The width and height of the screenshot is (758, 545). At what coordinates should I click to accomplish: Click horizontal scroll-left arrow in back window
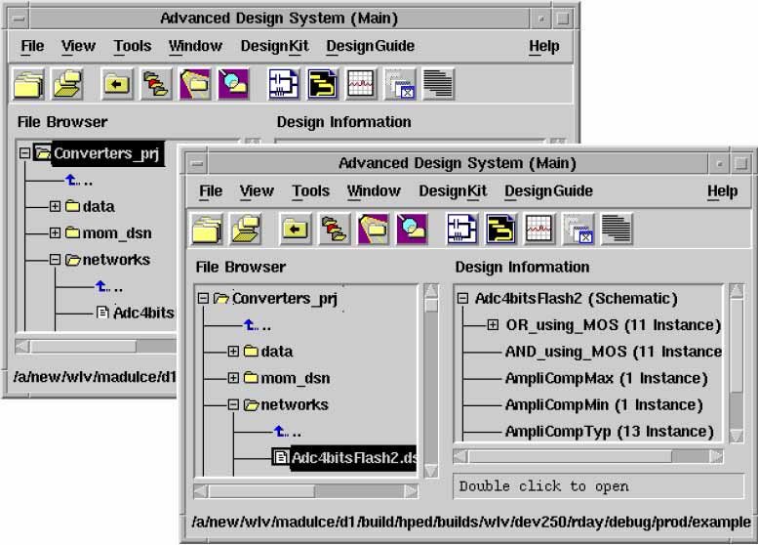[22, 346]
